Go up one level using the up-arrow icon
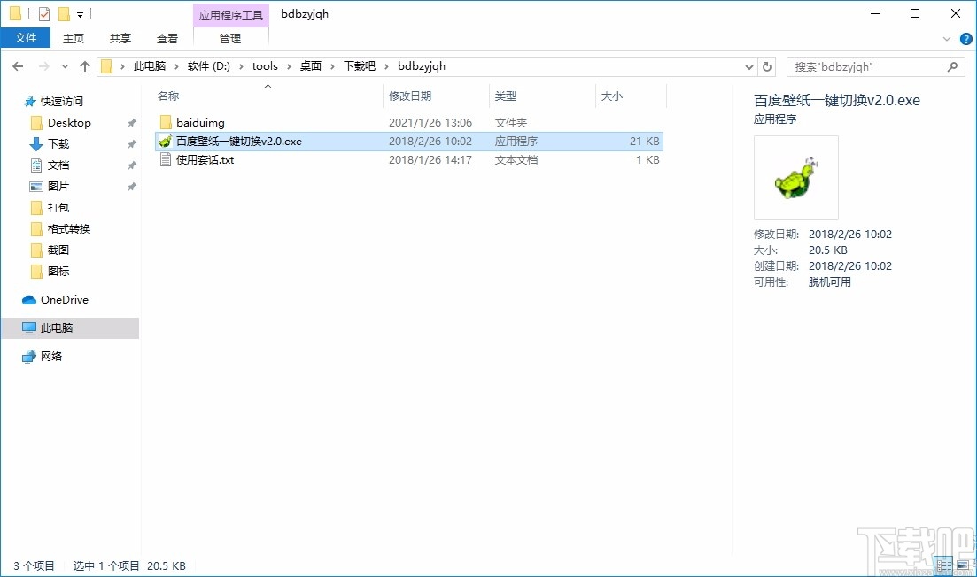This screenshot has height=577, width=977. pyautogui.click(x=84, y=65)
